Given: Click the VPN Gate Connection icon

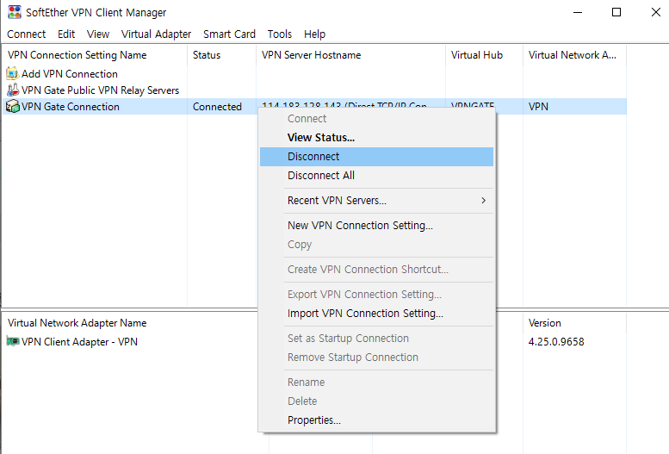Looking at the screenshot, I should (x=13, y=106).
